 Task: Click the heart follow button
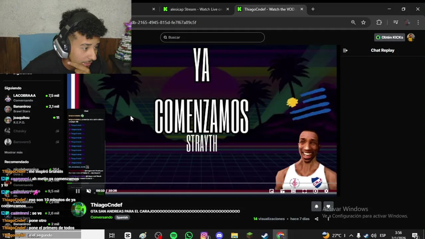328,206
